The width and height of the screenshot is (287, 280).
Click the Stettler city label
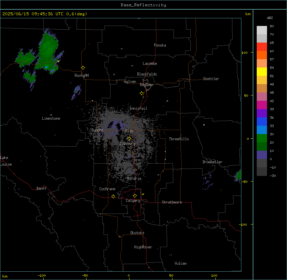pyautogui.click(x=211, y=79)
